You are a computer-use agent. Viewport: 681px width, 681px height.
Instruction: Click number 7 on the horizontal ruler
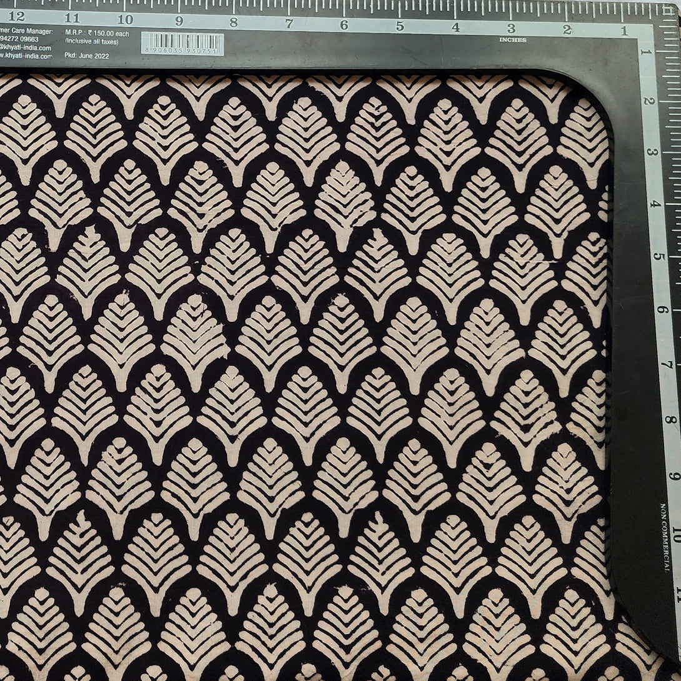(289, 23)
